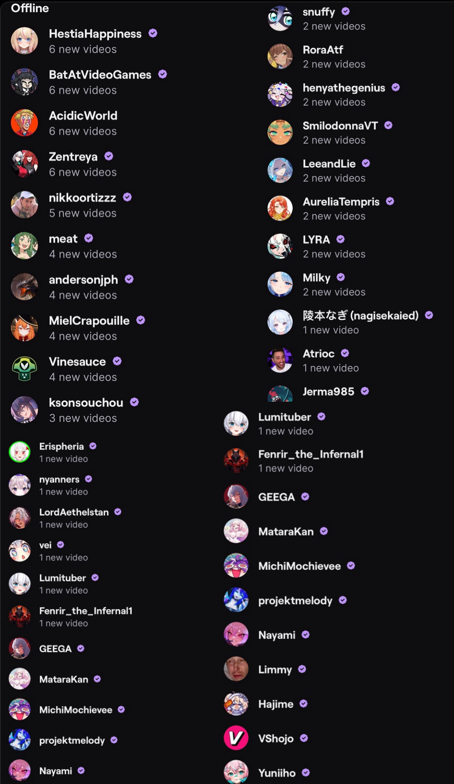Open the snuffy channel name
Screen dimensions: 454x784
[318, 12]
